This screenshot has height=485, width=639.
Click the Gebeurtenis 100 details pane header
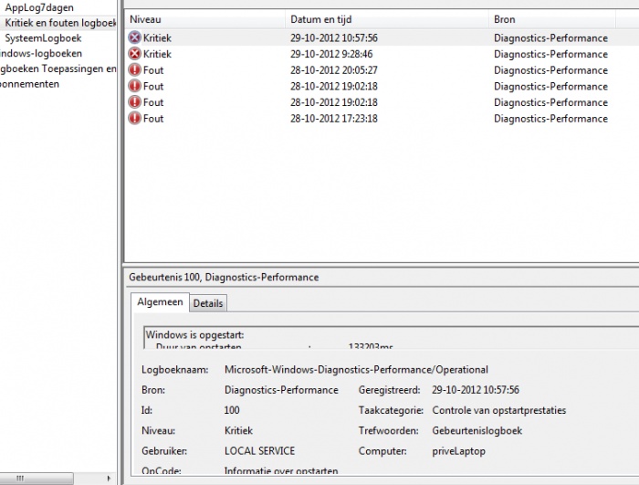click(224, 277)
